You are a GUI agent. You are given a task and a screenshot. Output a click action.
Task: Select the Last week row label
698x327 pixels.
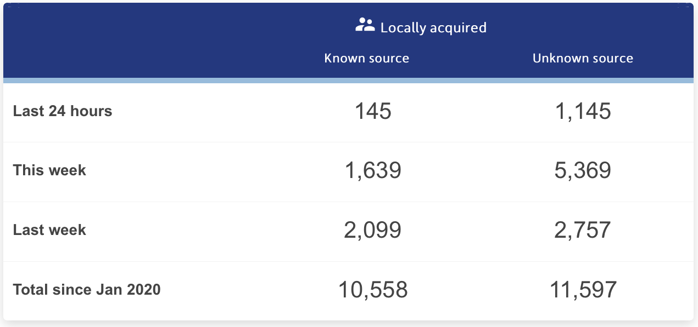(x=49, y=230)
